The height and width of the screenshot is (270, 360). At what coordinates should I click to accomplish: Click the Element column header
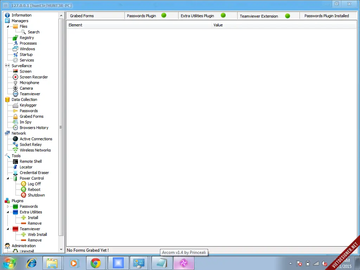point(76,25)
